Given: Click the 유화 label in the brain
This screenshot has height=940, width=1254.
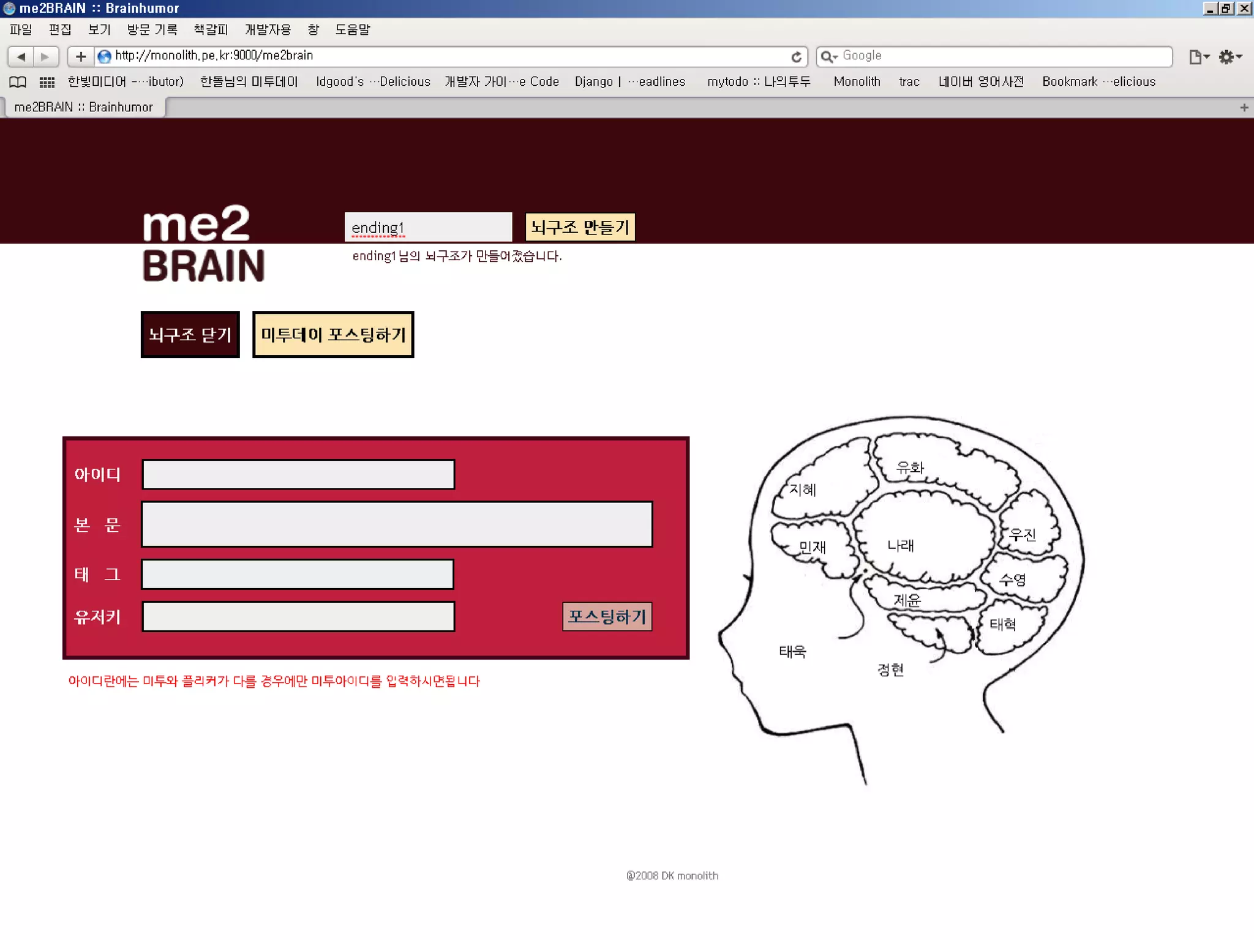Looking at the screenshot, I should click(x=909, y=468).
